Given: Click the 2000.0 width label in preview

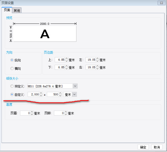Looking at the screenshot, I should [45, 24].
